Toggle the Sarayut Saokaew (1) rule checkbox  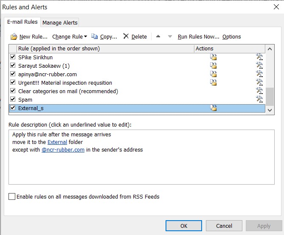[13, 66]
